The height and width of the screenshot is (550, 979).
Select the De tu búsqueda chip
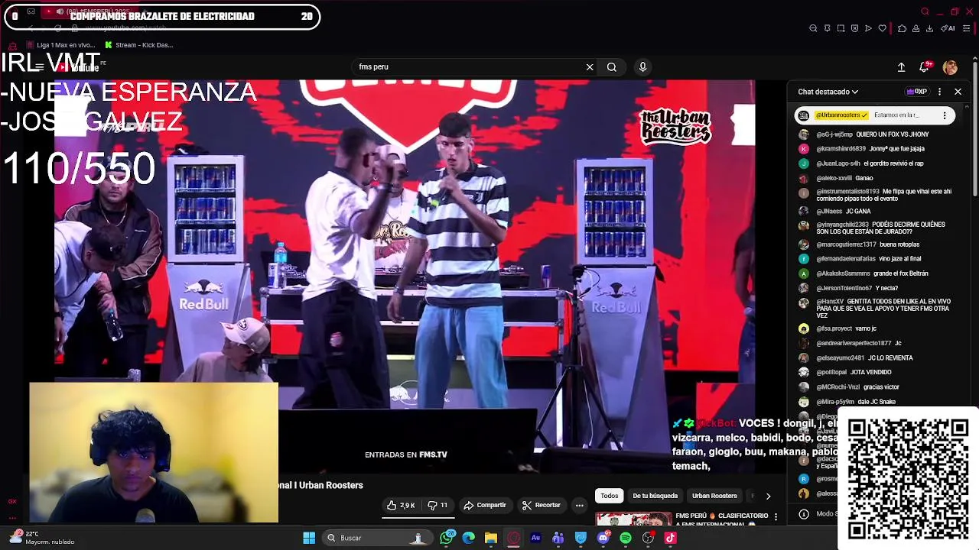(x=655, y=496)
